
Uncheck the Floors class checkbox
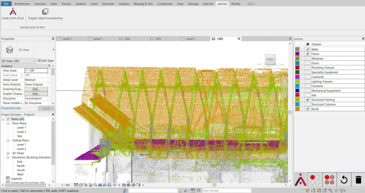[308, 54]
